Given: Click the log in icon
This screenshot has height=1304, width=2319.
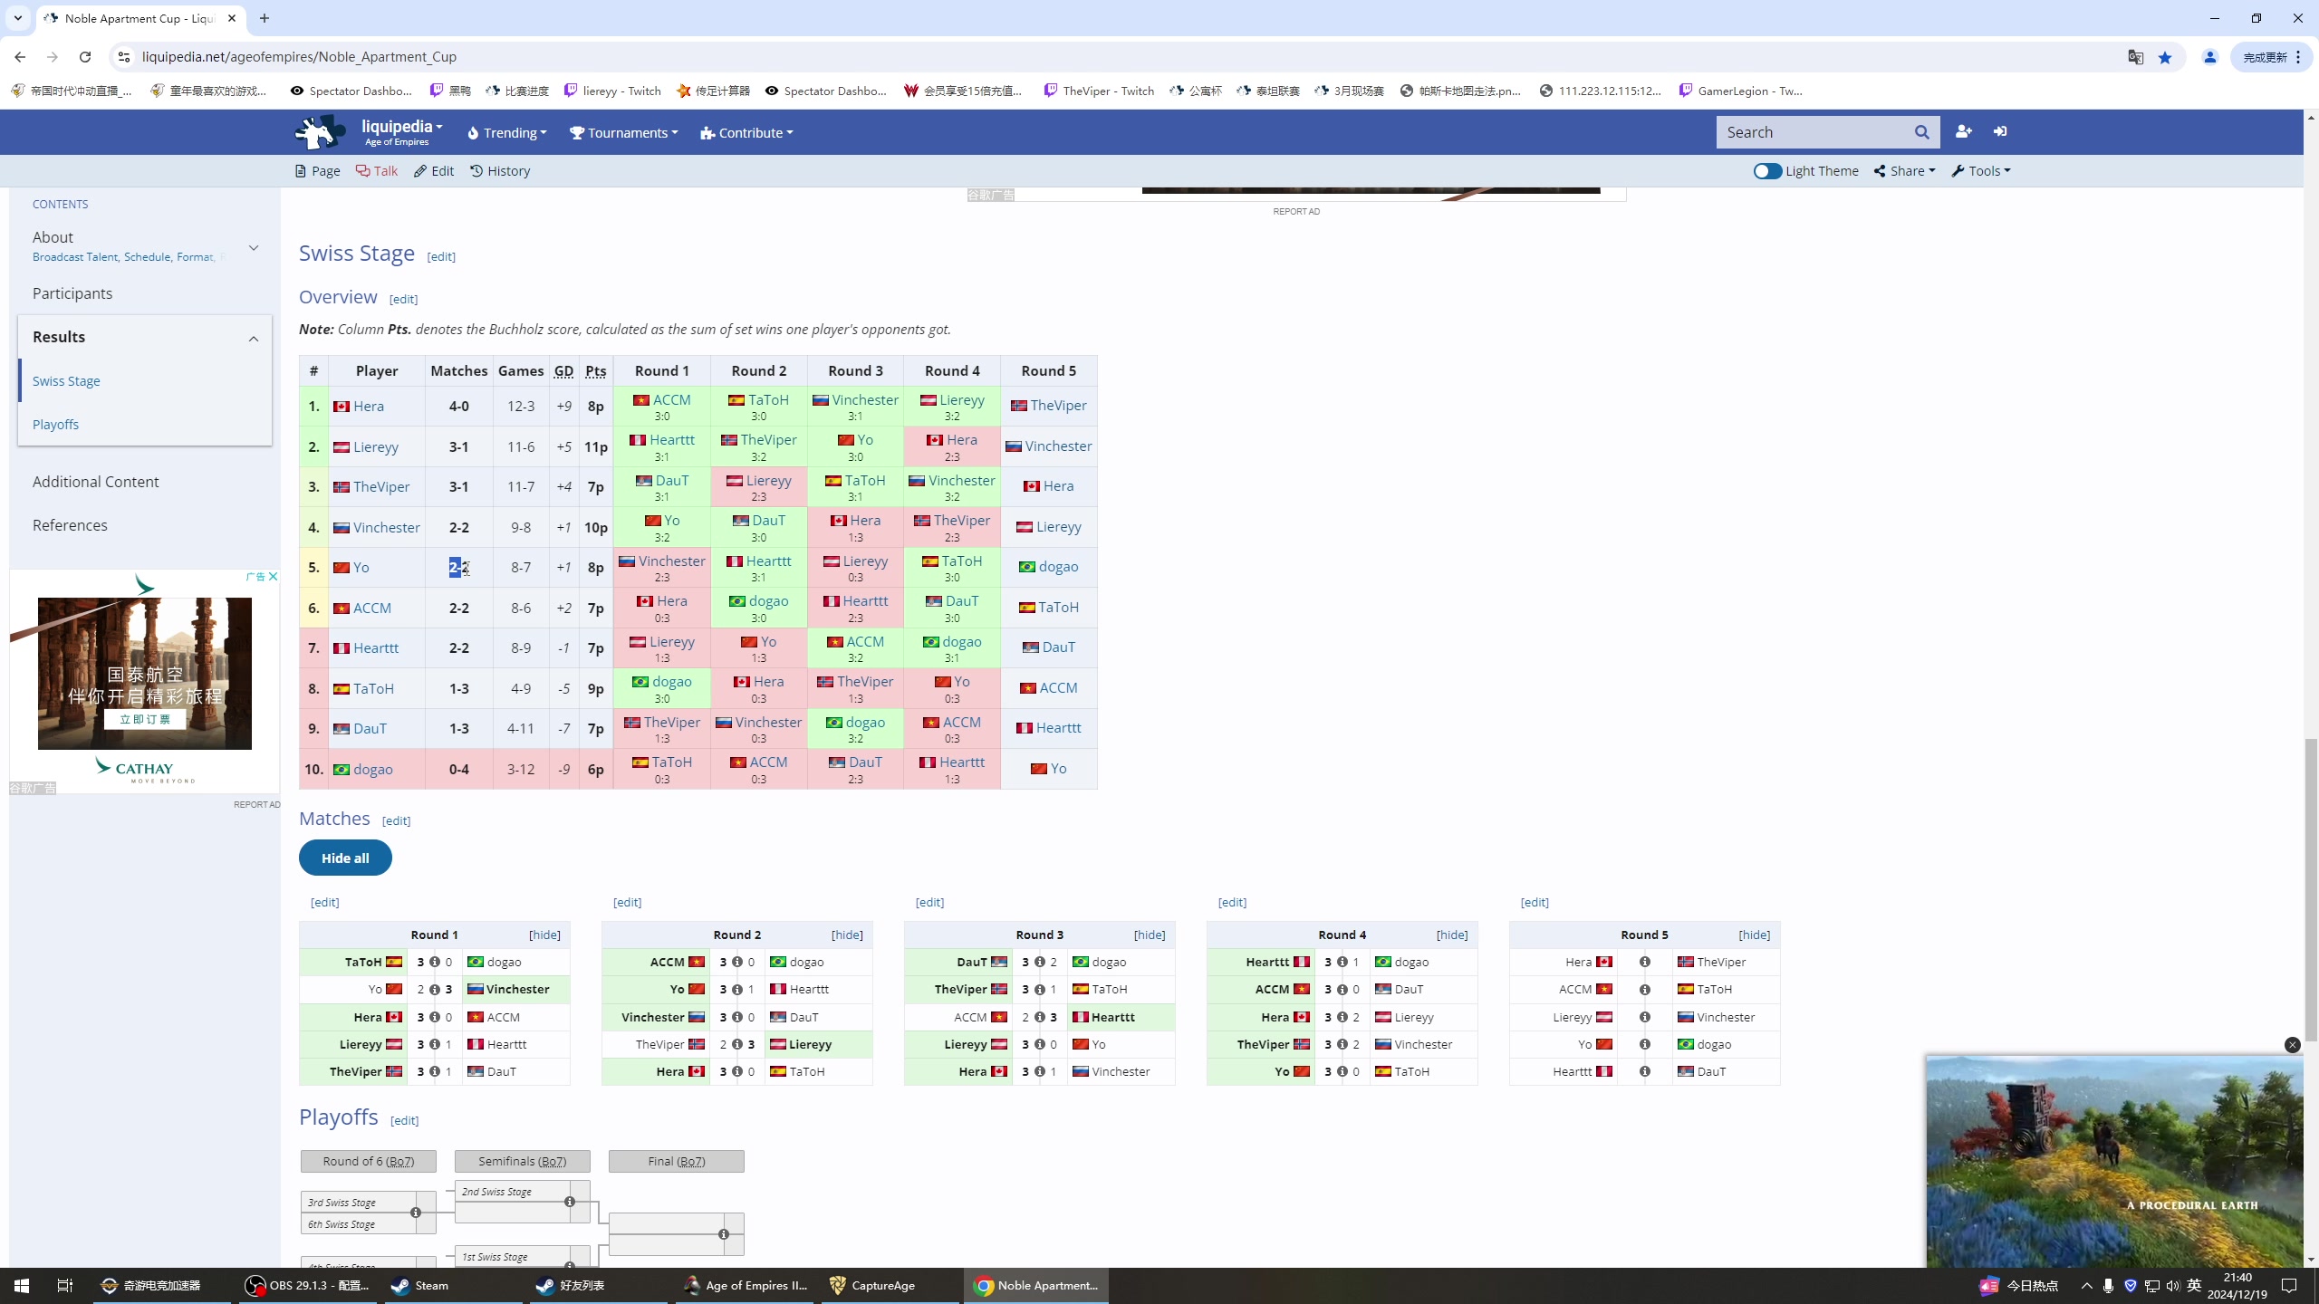Looking at the screenshot, I should coord(2000,132).
